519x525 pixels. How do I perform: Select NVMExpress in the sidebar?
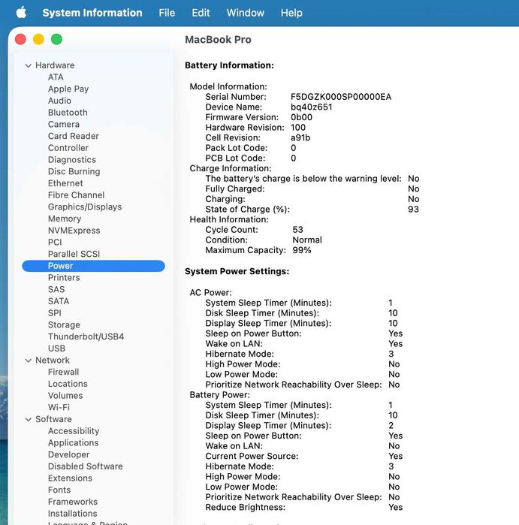tap(74, 231)
